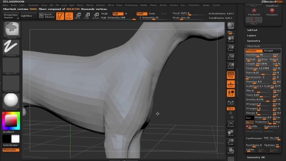
Task: Click the SwitchColor button
Action: tap(10, 145)
